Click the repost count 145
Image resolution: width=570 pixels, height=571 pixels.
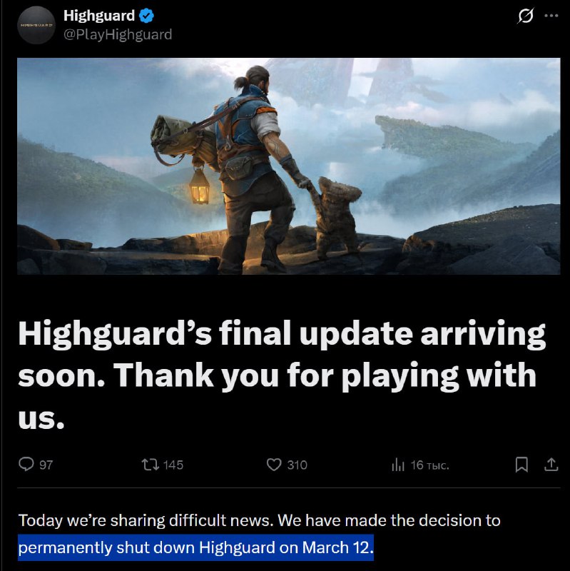coord(173,465)
